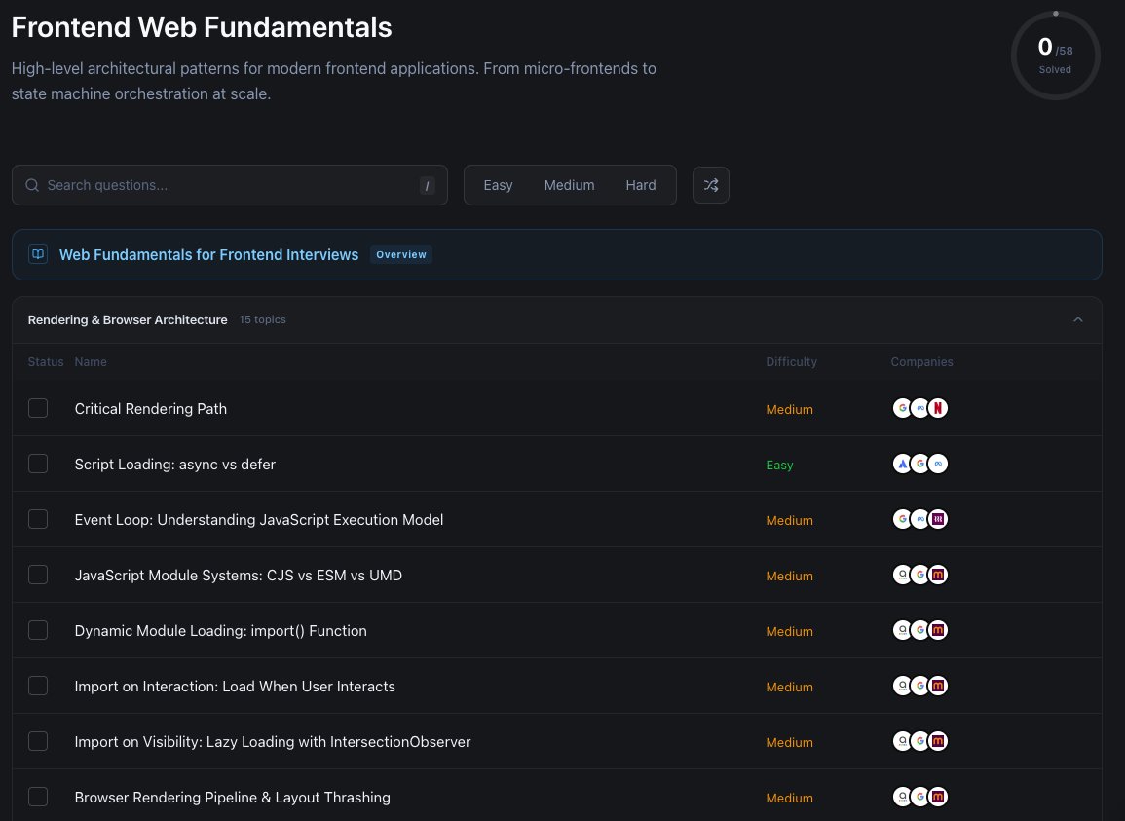The height and width of the screenshot is (821, 1125).
Task: Open Script Loading: async vs defer question
Action: [175, 465]
